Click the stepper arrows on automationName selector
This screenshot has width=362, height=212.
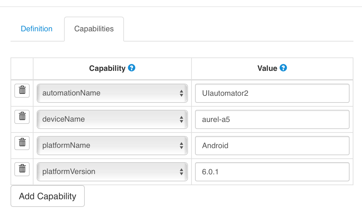[x=182, y=93]
